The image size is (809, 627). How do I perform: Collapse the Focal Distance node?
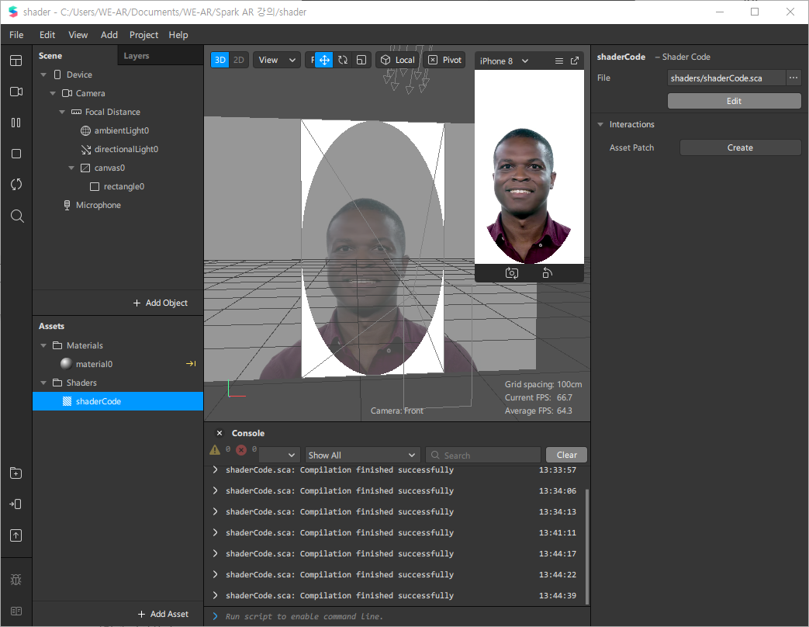62,112
